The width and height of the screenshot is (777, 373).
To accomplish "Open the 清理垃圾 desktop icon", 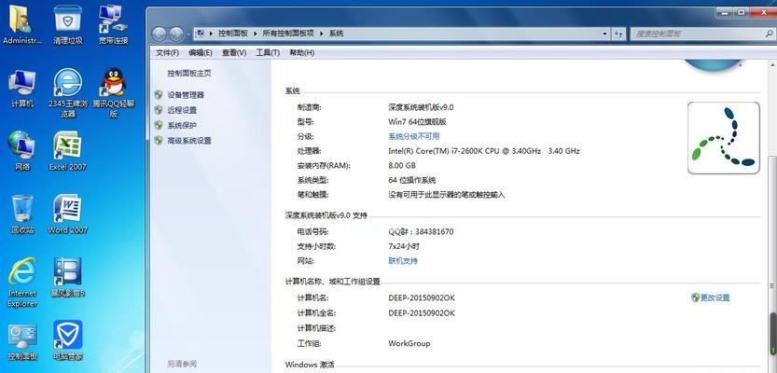I will click(x=68, y=25).
